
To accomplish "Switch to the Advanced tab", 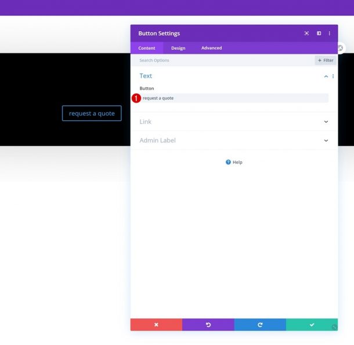I will click(212, 48).
